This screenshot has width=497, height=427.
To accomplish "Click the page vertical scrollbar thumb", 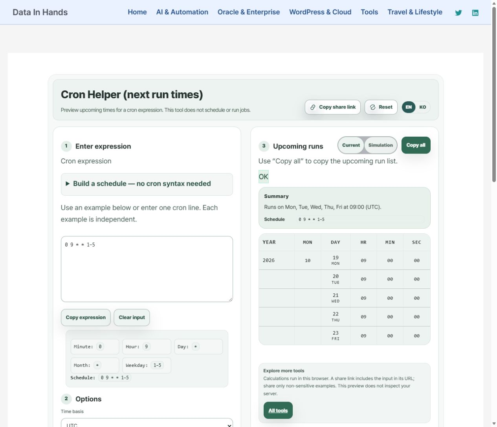I will coord(494,94).
